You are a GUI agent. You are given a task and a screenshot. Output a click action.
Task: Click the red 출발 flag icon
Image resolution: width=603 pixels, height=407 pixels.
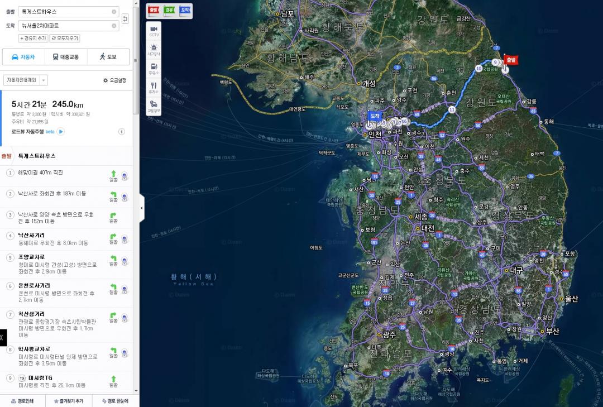pos(154,10)
